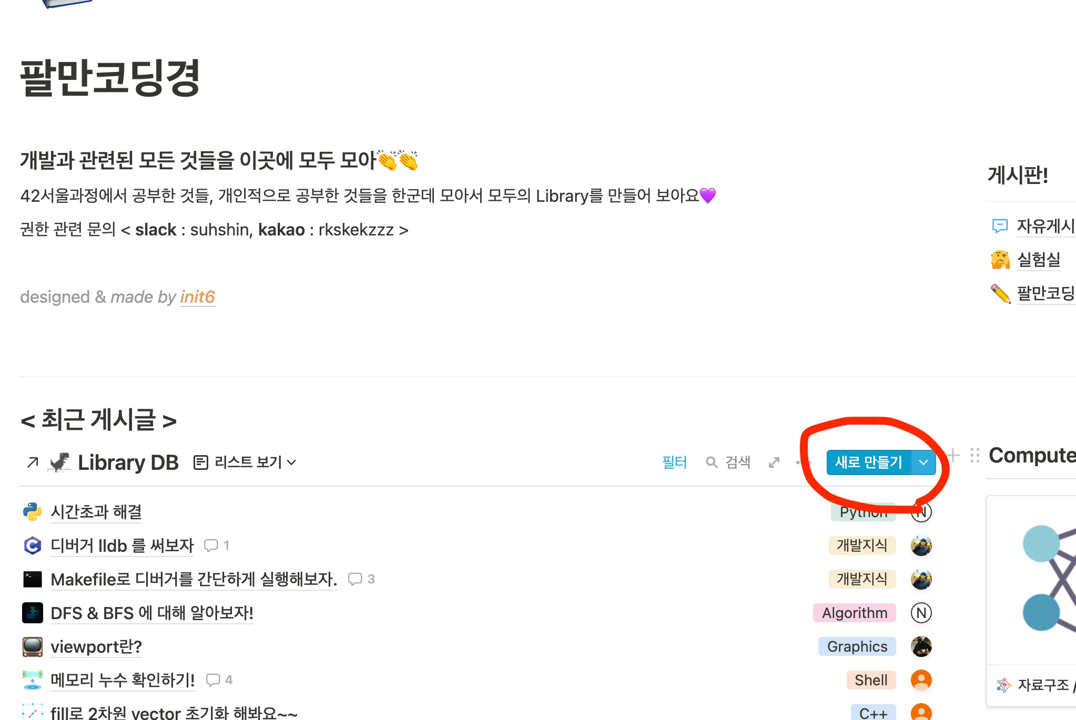This screenshot has width=1076, height=720.
Task: Click the comment bubble on 메모리 누수 확인하기
Action: (x=213, y=680)
